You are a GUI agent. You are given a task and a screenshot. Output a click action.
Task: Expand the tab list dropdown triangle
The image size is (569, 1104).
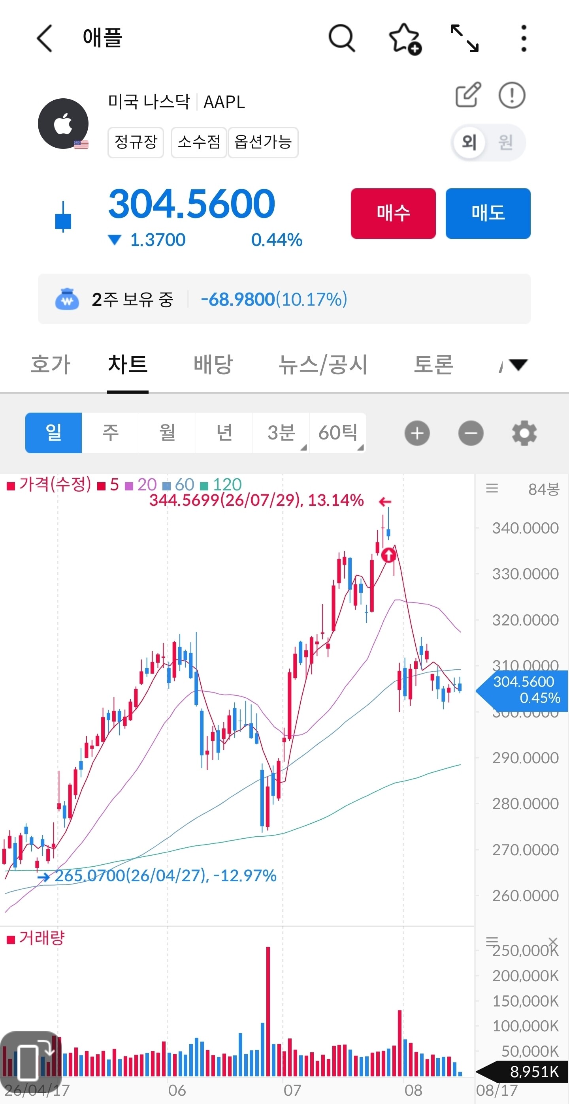[x=518, y=365]
